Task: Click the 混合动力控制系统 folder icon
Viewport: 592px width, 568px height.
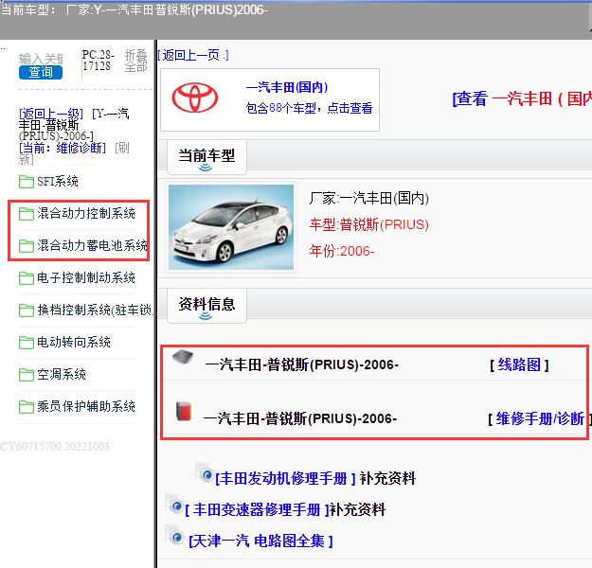Action: 27,214
